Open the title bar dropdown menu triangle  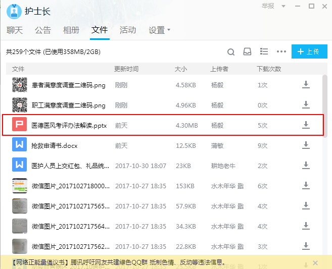(x=283, y=7)
